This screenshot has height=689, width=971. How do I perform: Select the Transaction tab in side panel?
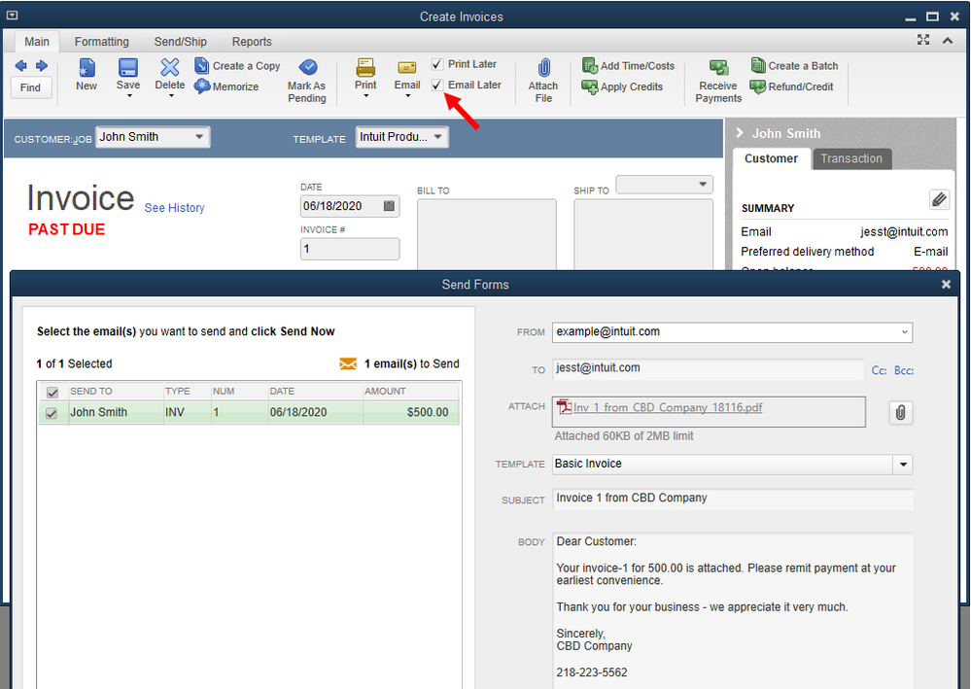[851, 158]
